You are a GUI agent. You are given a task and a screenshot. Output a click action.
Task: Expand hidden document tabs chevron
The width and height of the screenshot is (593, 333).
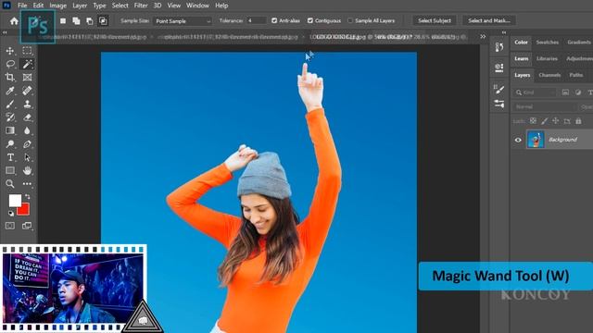click(483, 37)
